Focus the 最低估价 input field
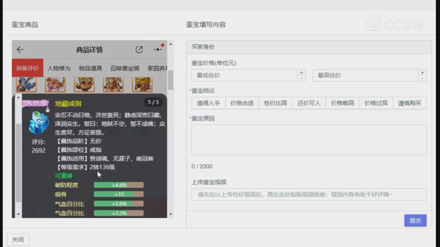 (x=244, y=75)
